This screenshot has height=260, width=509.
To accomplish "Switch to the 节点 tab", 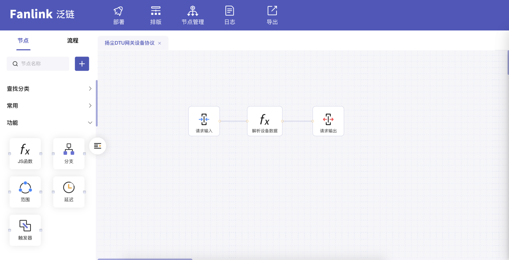I will [23, 41].
